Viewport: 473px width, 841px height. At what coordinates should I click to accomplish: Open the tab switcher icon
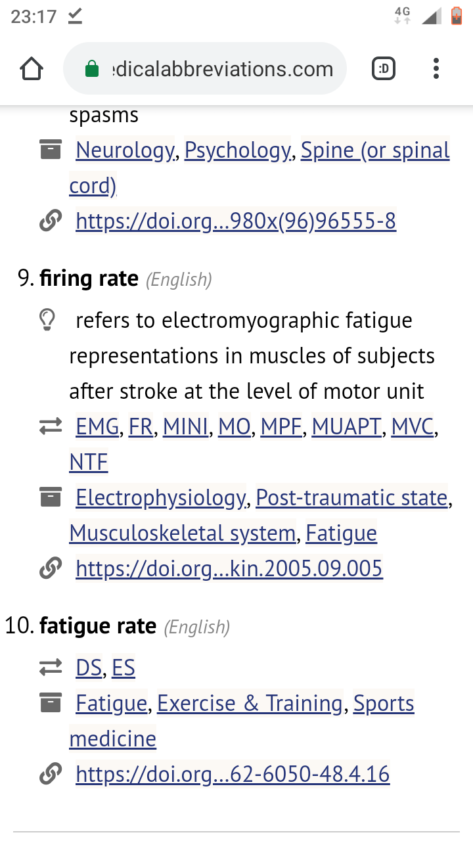click(x=384, y=68)
